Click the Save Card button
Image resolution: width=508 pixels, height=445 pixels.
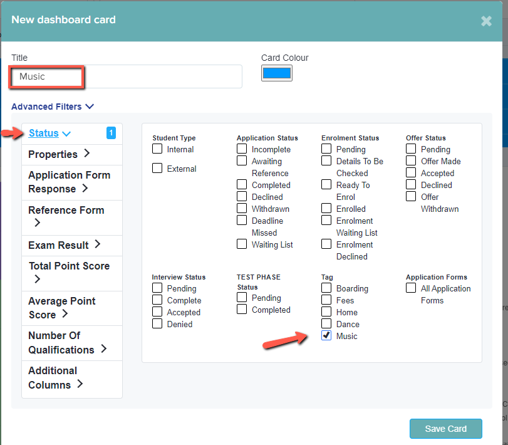click(446, 429)
